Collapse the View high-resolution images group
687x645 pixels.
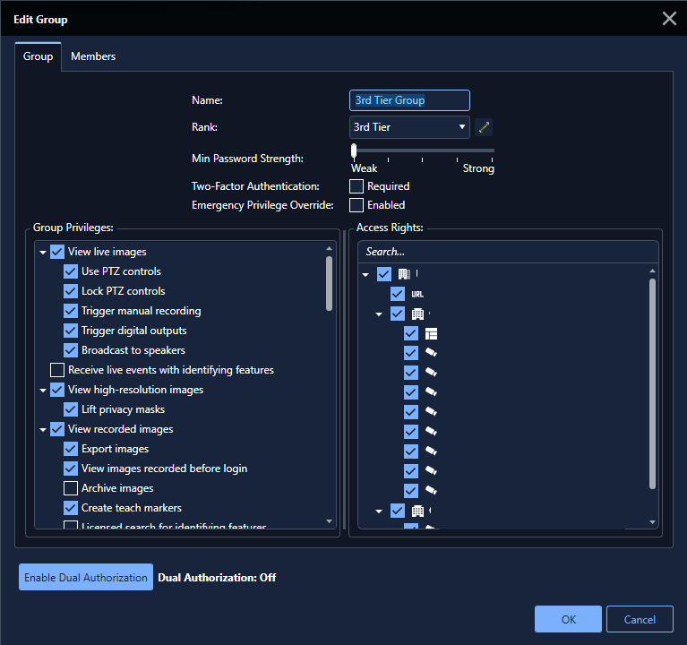(43, 391)
